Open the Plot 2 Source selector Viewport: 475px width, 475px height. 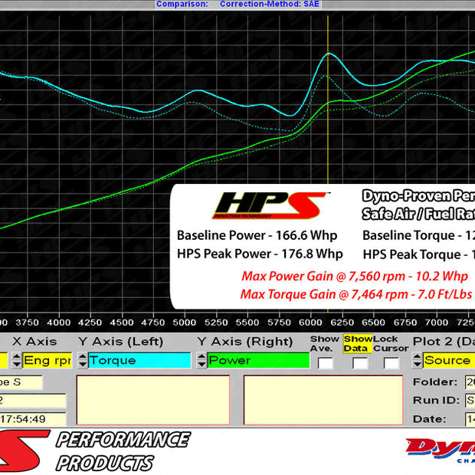pos(449,360)
